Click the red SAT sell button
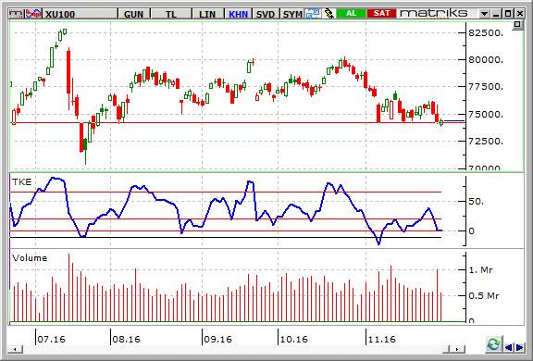The width and height of the screenshot is (533, 361). 381,14
